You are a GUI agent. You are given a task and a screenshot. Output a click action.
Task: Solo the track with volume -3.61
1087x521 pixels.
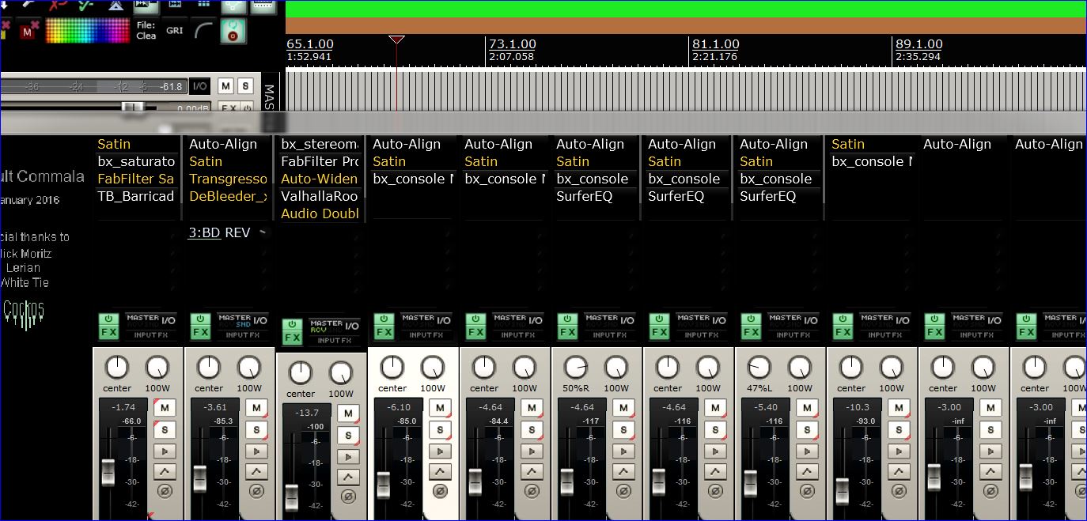(256, 430)
